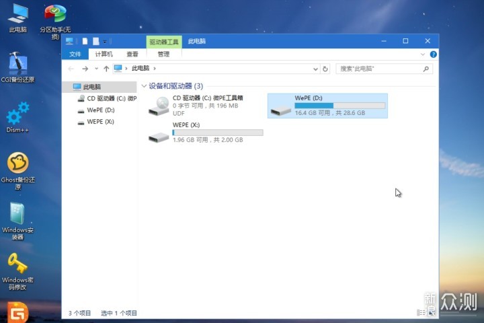
Task: Expand address bar chevron after 此电脑
Action: pyautogui.click(x=155, y=69)
